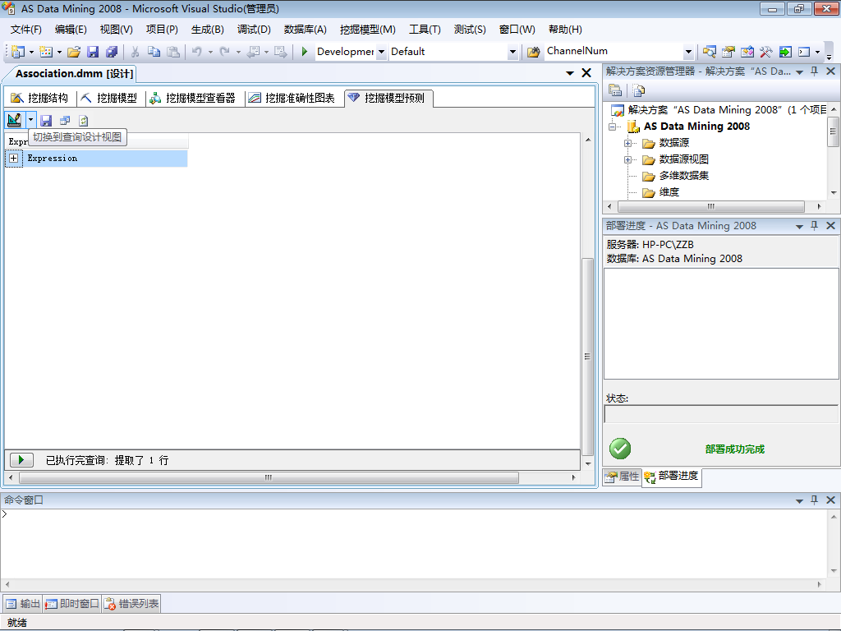Open the Toolbox wrench icon
This screenshot has height=631, width=841.
coord(766,52)
